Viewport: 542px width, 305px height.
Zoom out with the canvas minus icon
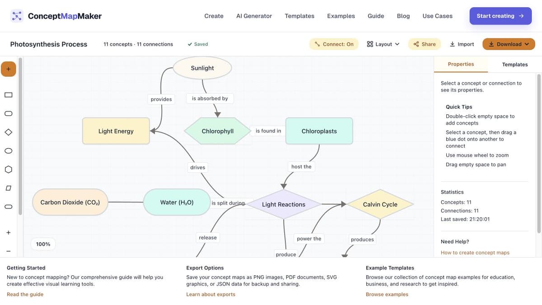pyautogui.click(x=9, y=251)
